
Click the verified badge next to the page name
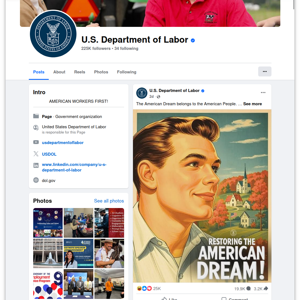193,40
